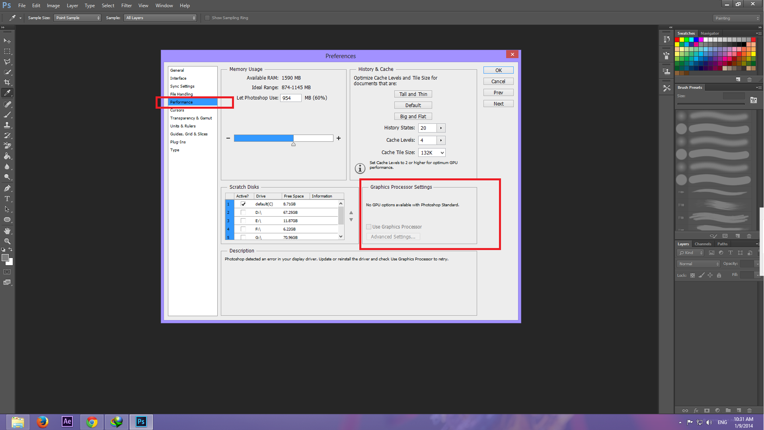Click Guides Grid and Slices option

click(x=189, y=134)
